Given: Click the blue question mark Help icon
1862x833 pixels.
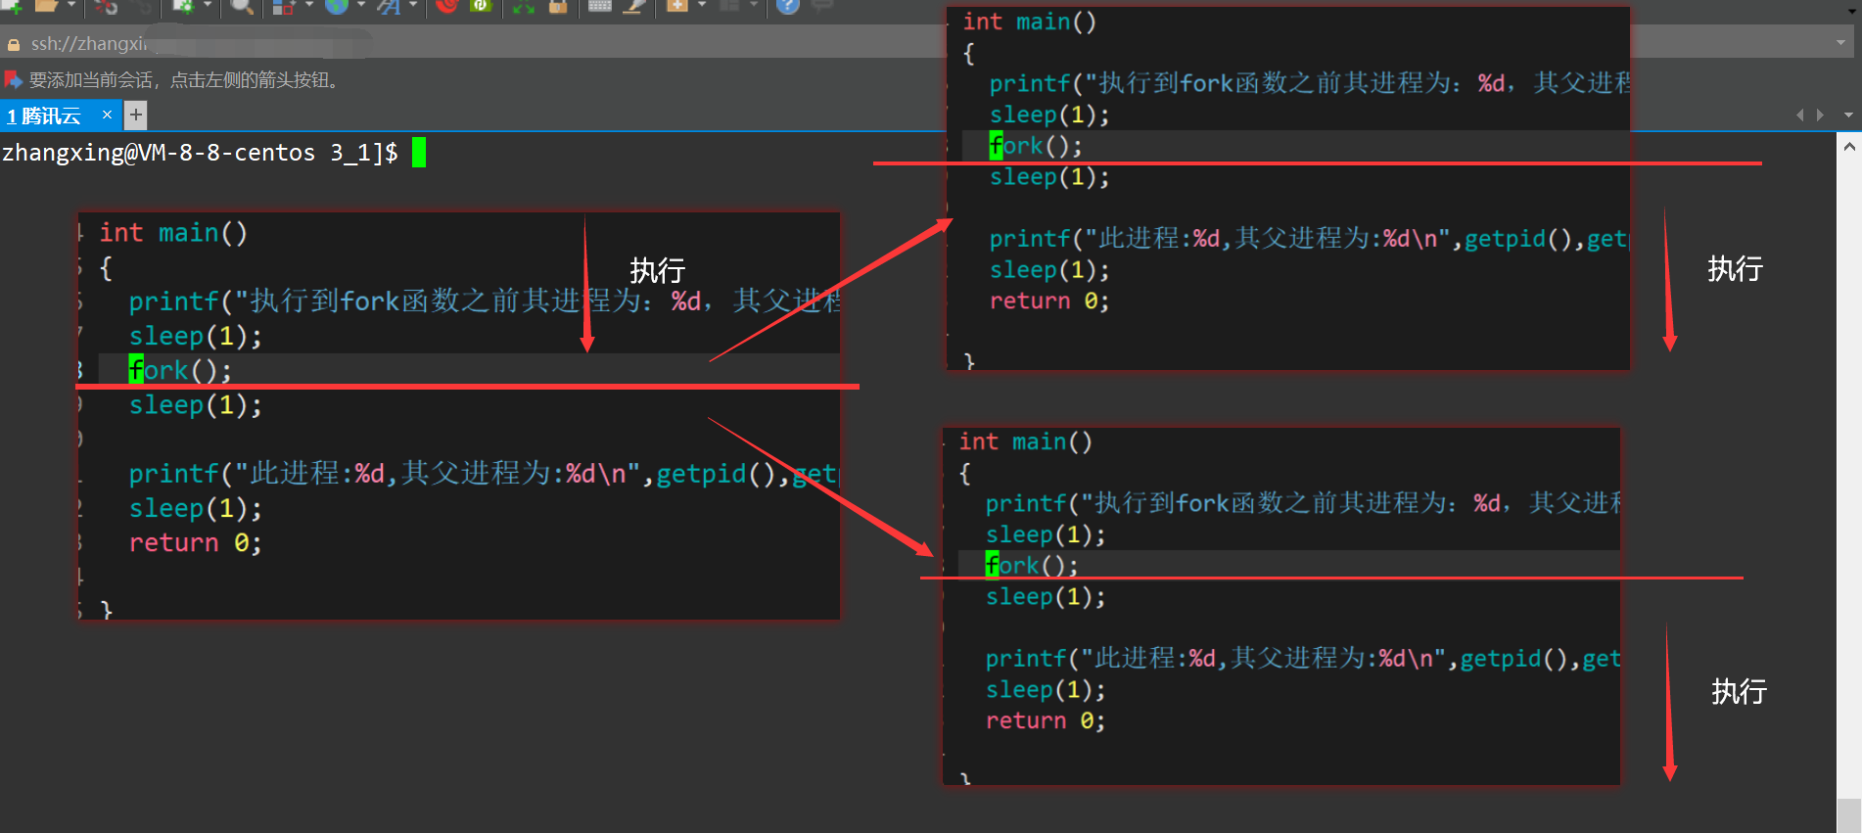Looking at the screenshot, I should pos(788,6).
